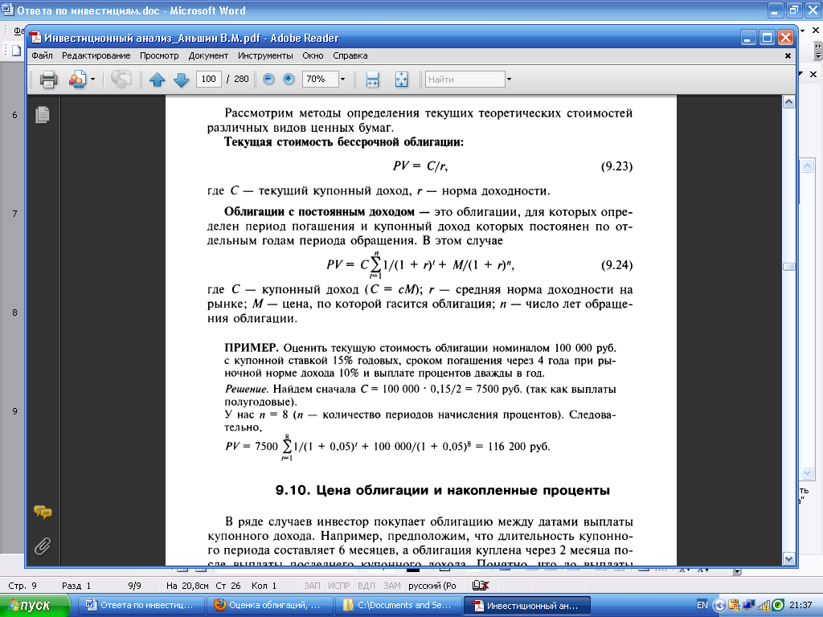Open the collaboration icon with people in toolbar

coord(78,80)
